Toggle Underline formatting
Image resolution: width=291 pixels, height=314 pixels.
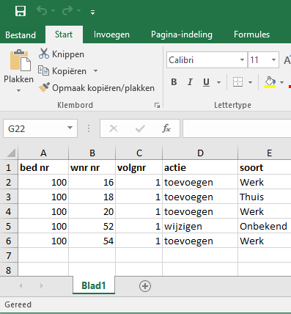pyautogui.click(x=206, y=82)
